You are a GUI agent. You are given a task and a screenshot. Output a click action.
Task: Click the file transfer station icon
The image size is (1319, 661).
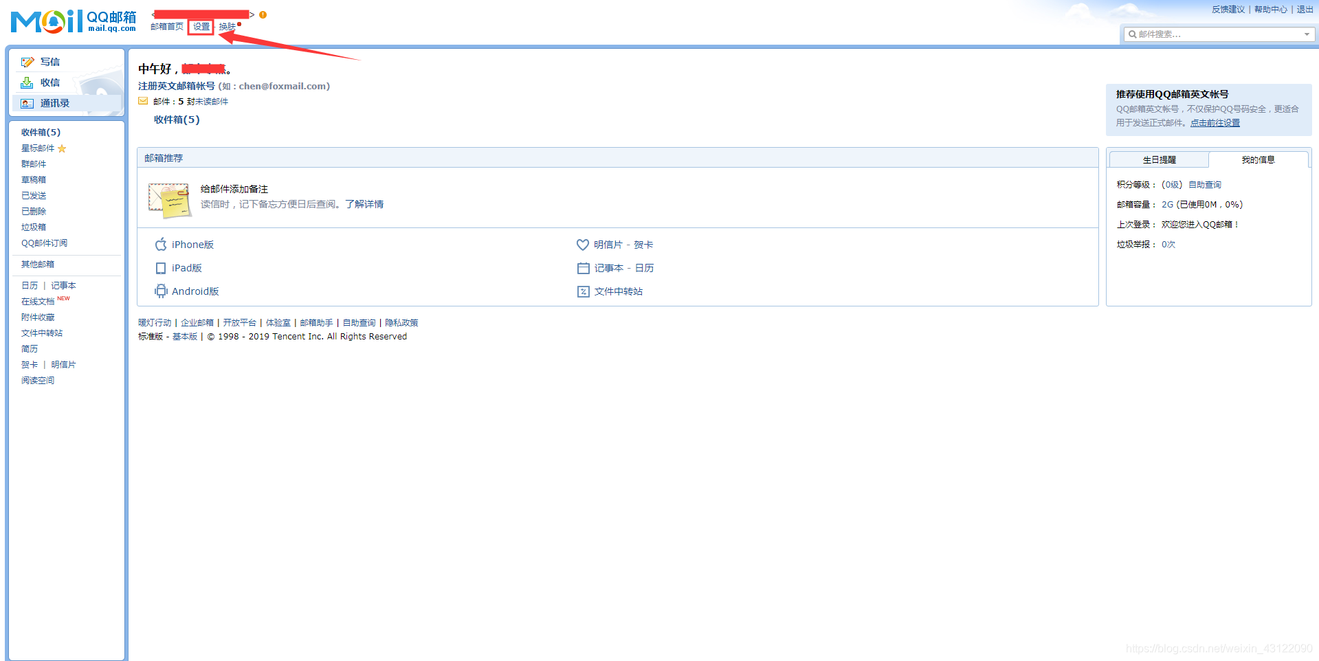(584, 291)
